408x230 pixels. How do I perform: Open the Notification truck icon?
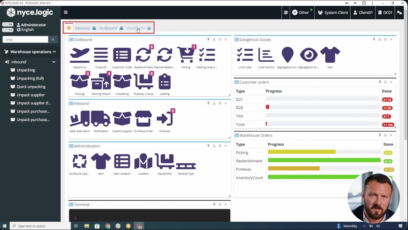point(101,119)
